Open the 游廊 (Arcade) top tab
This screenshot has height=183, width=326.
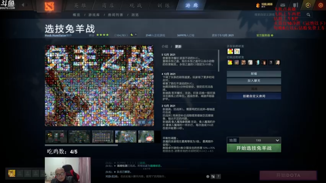192,5
